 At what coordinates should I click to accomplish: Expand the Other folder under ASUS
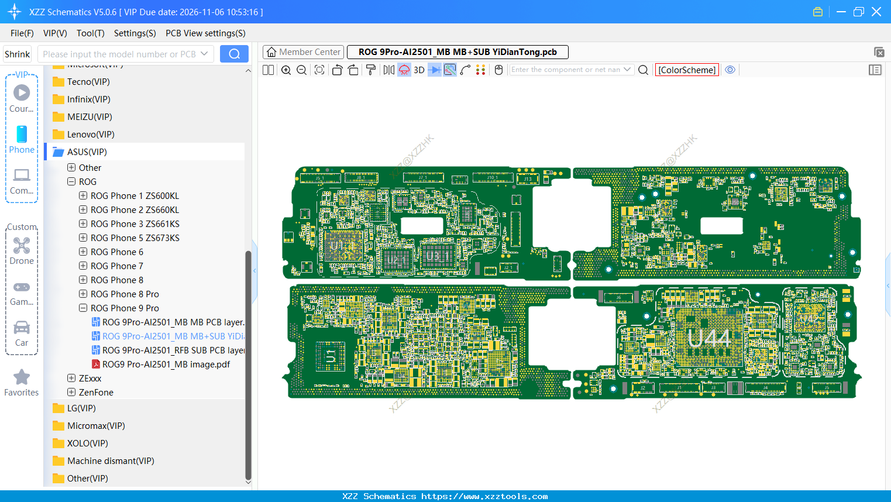[71, 167]
